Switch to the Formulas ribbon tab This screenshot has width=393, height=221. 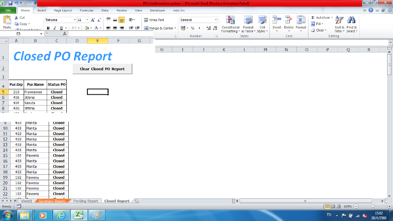[x=86, y=10]
